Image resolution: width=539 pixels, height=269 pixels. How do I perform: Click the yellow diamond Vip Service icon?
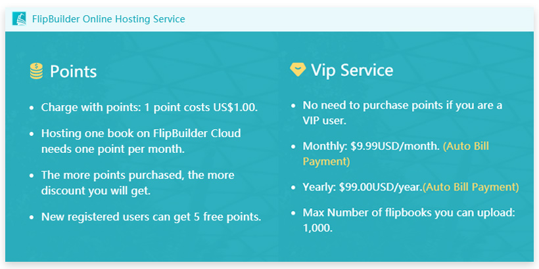[x=298, y=70]
